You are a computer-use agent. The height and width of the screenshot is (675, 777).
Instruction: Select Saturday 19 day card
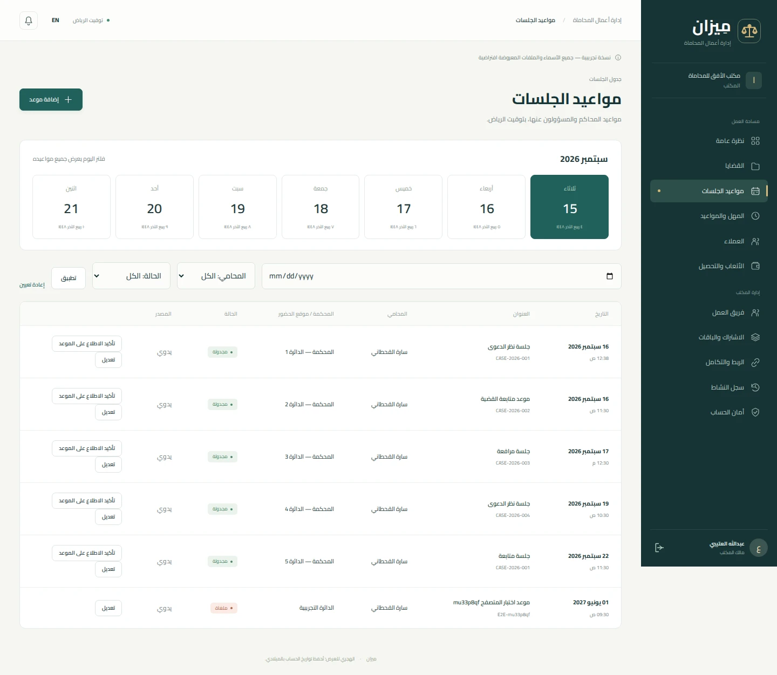click(x=237, y=207)
